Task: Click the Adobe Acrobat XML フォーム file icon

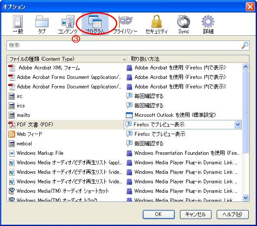Action: coord(12,68)
